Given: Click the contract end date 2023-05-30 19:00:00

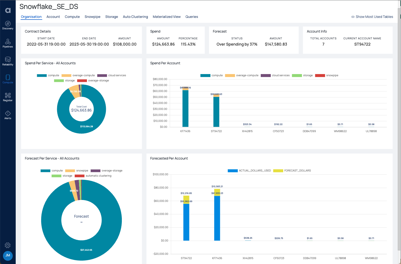Looking at the screenshot, I should (89, 44).
